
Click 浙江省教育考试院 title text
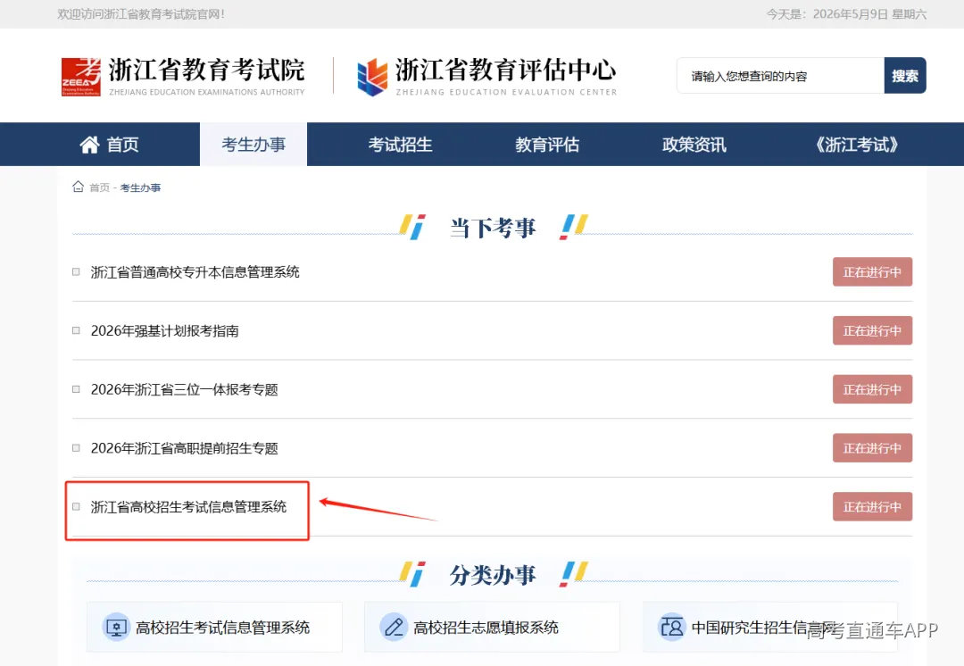(206, 70)
